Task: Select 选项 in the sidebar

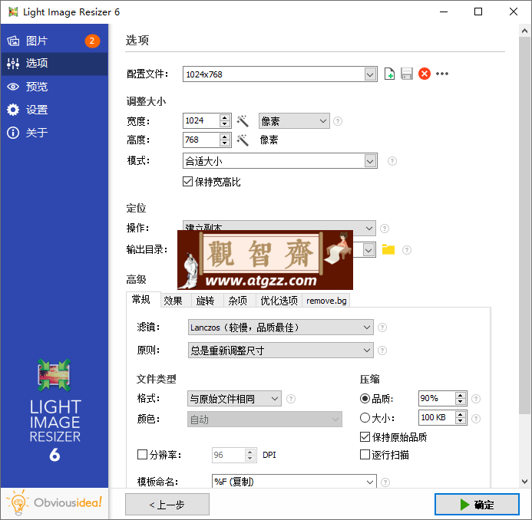Action: pyautogui.click(x=55, y=64)
